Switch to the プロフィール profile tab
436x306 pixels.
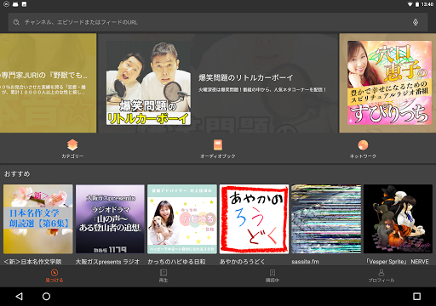(381, 276)
